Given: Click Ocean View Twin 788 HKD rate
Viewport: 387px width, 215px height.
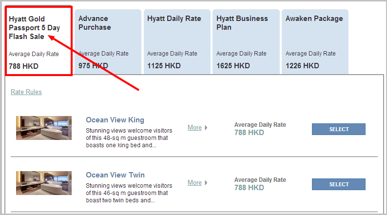Looking at the screenshot, I should (x=249, y=188).
